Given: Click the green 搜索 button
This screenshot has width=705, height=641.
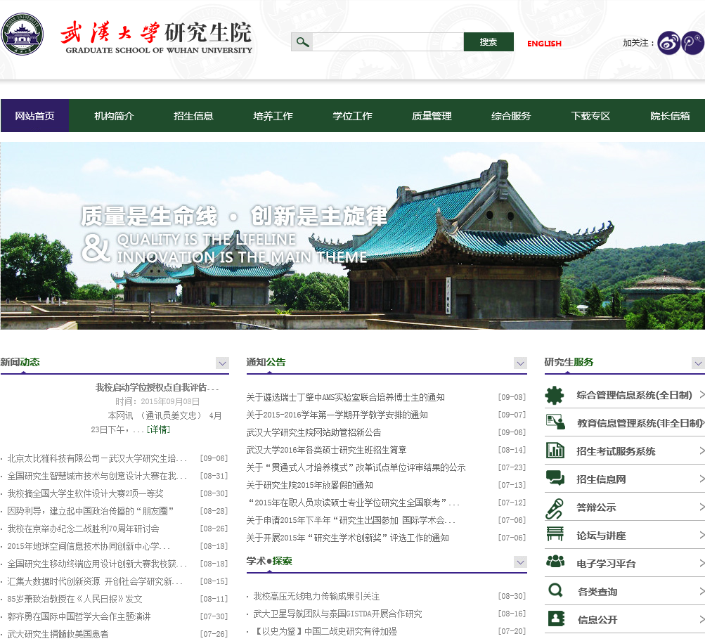Looking at the screenshot, I should [489, 41].
